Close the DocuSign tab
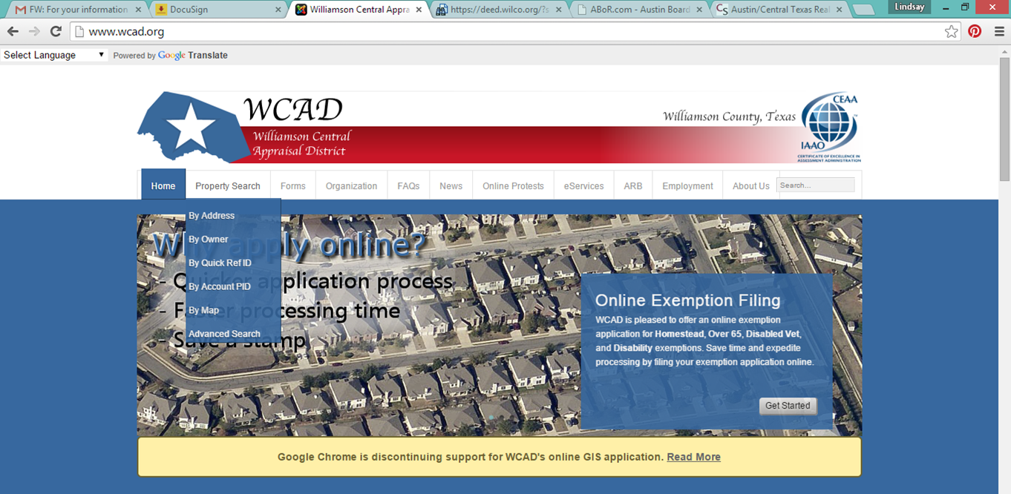Screen dimensions: 1011x494 coord(278,10)
